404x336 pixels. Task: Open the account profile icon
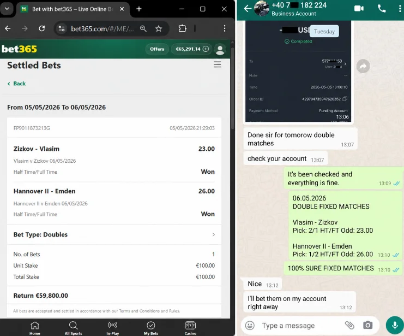pos(220,49)
